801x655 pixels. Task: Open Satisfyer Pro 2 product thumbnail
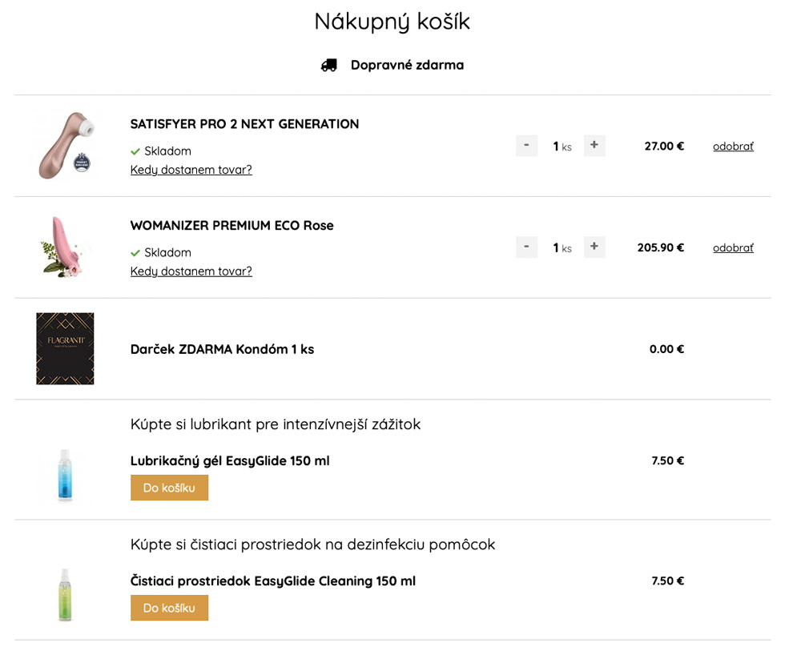click(x=66, y=146)
